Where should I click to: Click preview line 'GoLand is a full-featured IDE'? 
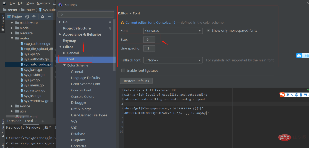tap(150, 90)
